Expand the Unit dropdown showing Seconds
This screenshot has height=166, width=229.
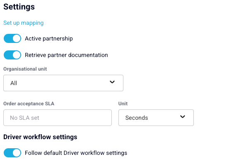pyautogui.click(x=156, y=118)
